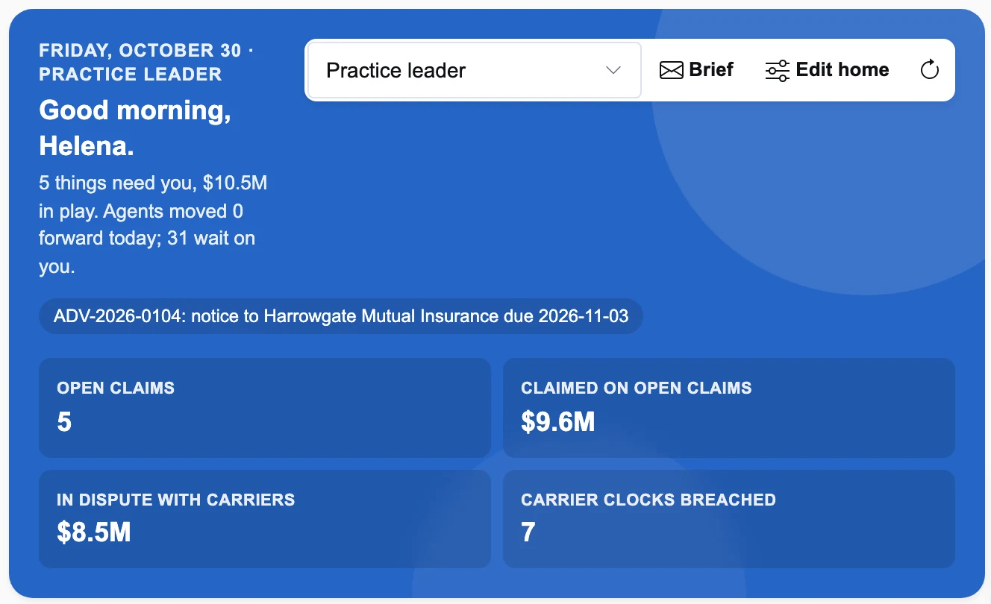Click the Brief button label
The height and width of the screenshot is (604, 991).
coord(711,70)
